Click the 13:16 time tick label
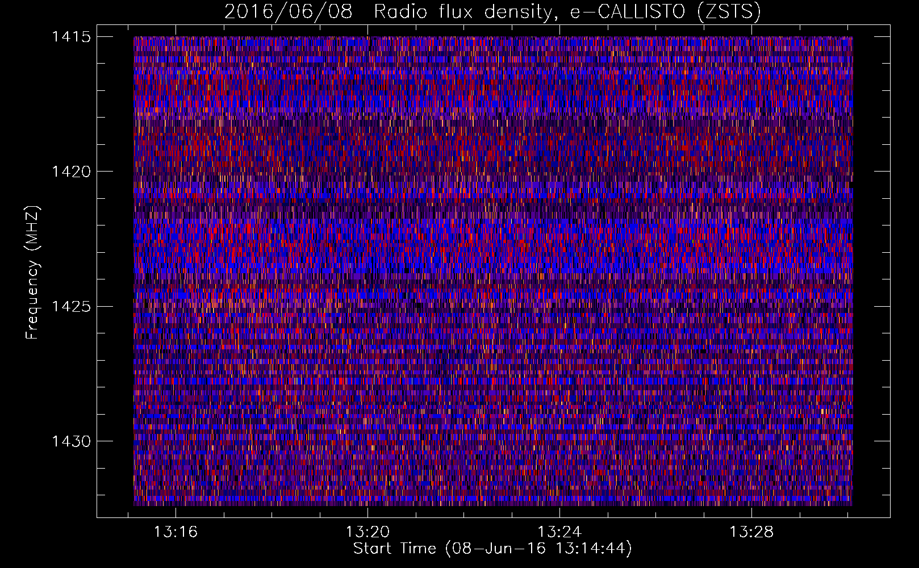Viewport: 919px width, 568px height. tap(176, 532)
